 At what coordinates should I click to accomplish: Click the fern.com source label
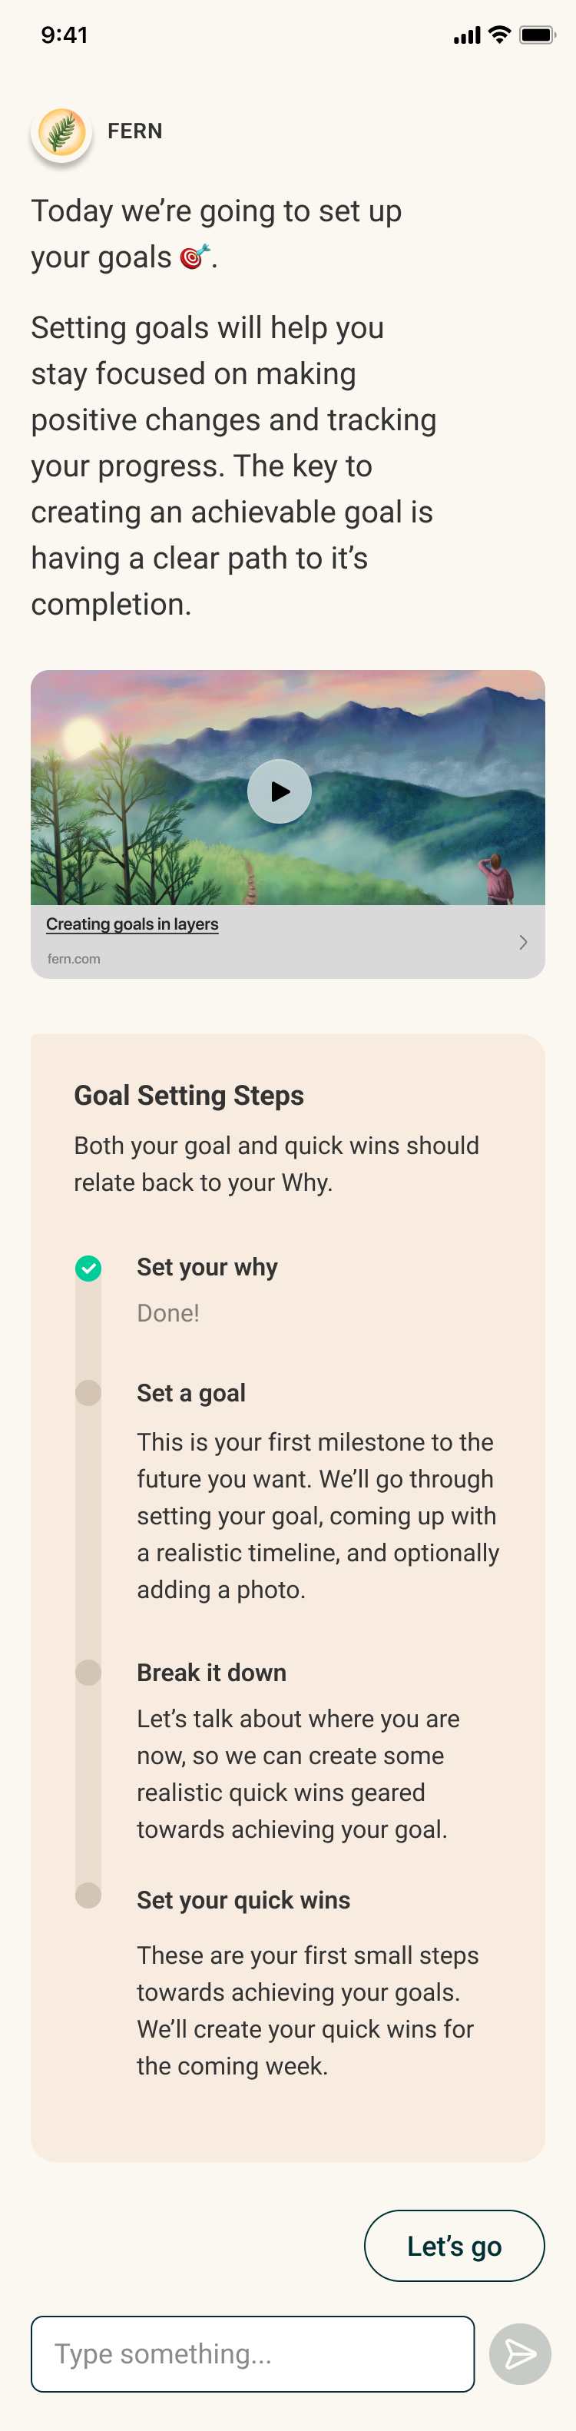pos(74,959)
